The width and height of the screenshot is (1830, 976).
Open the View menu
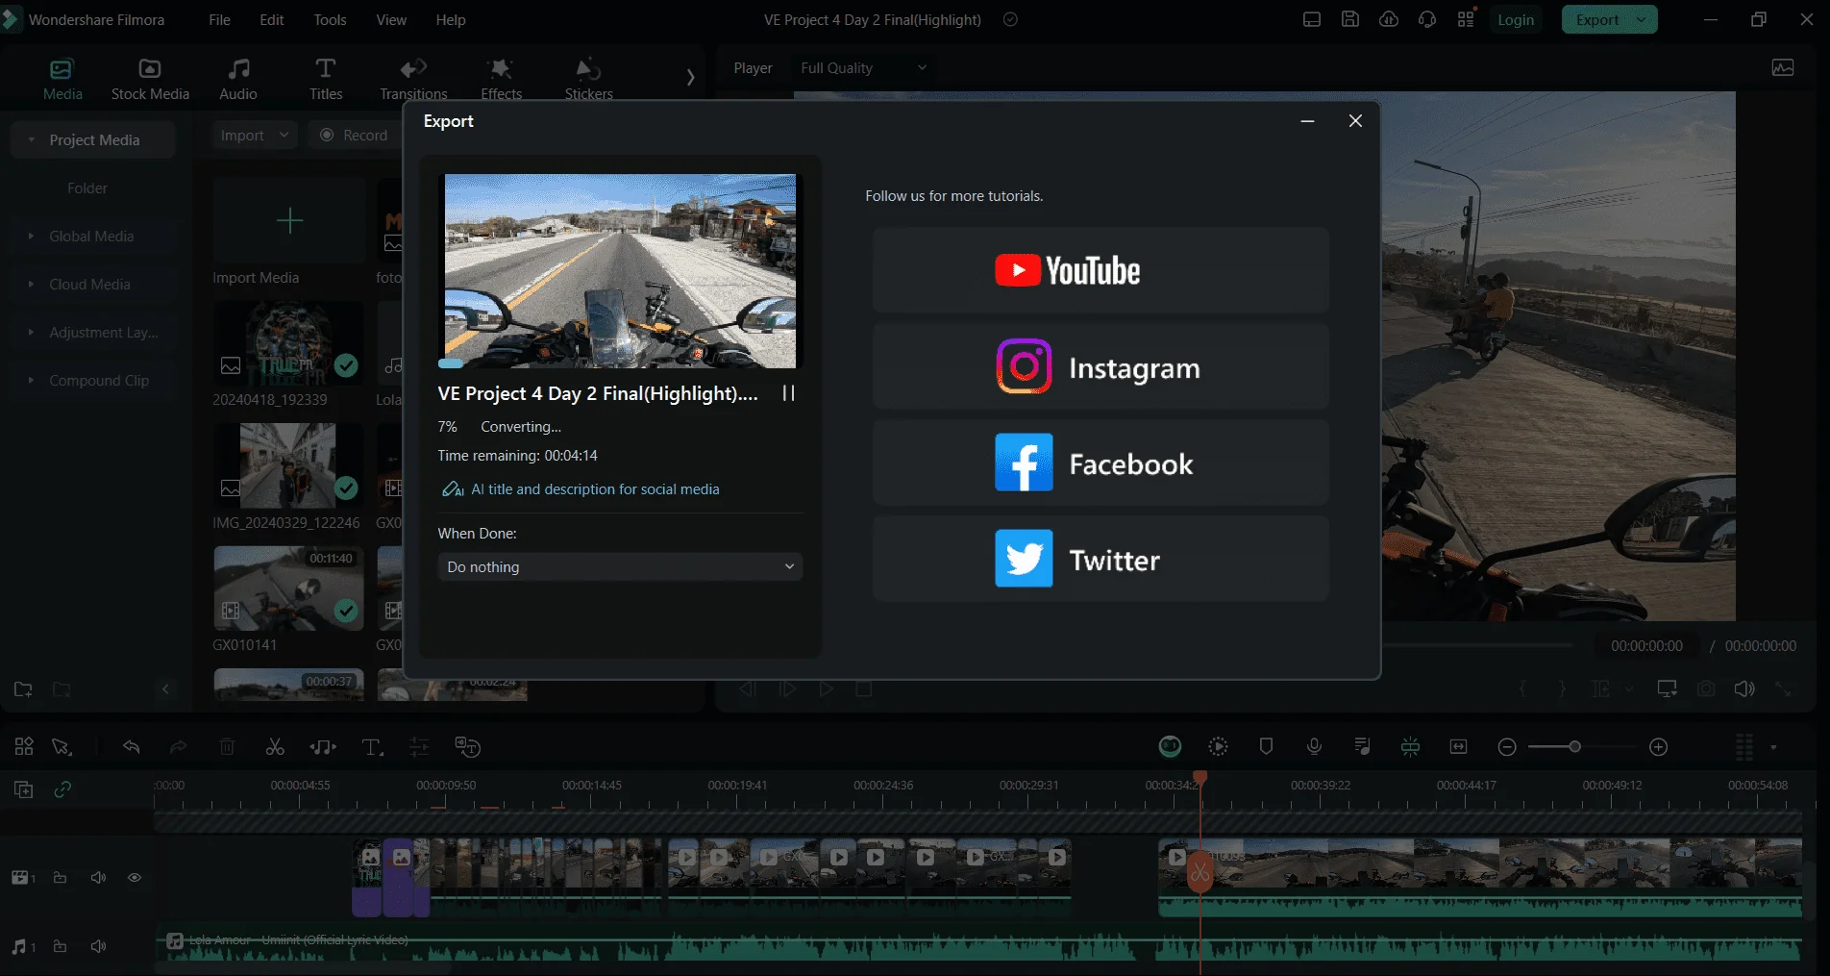coord(391,19)
